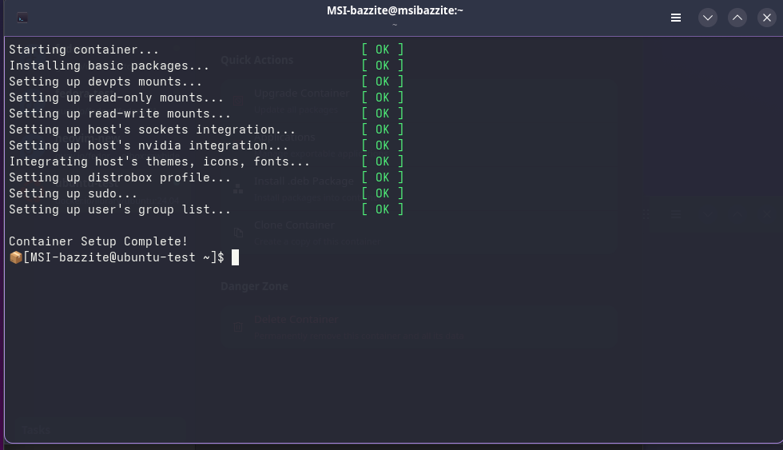Screen dimensions: 783x450
Task: Click the ubuntu-test prompt text
Action: (120, 257)
